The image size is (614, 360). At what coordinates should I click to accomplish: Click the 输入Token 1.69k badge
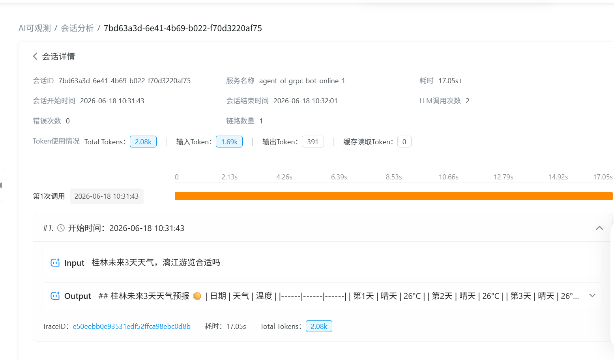click(229, 142)
